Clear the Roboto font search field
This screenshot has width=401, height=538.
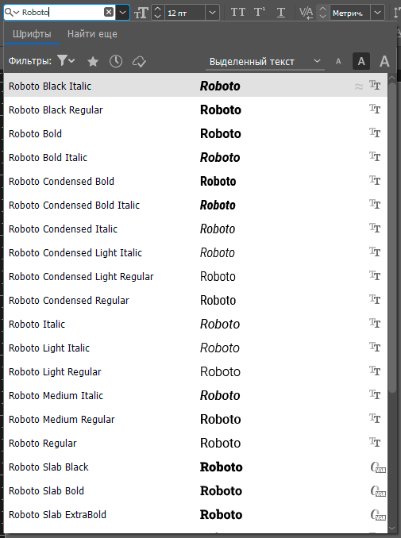[109, 13]
